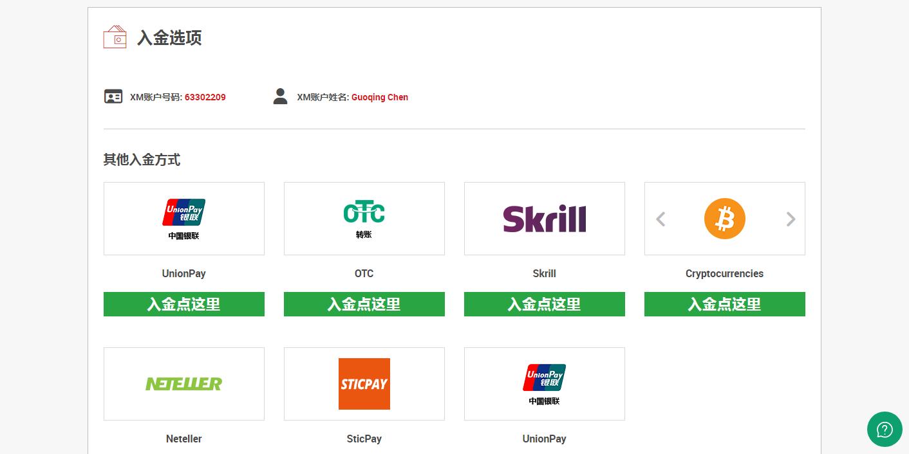Click the account name Guoqing Chen
This screenshot has height=454, width=909.
380,97
